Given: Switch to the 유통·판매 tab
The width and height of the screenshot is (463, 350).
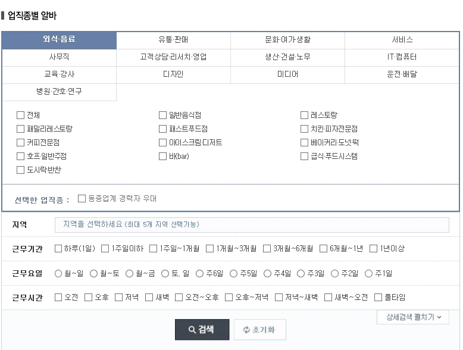Looking at the screenshot, I should point(173,40).
